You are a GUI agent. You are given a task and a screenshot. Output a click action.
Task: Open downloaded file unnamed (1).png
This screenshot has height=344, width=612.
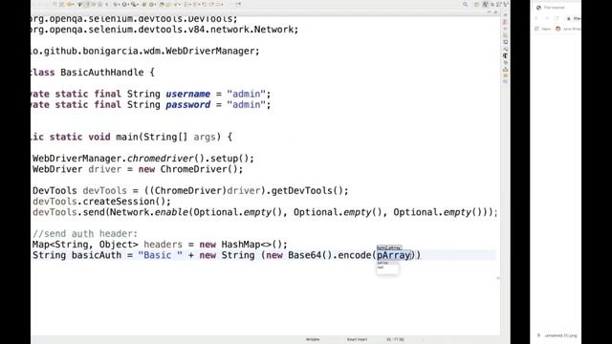(561, 335)
